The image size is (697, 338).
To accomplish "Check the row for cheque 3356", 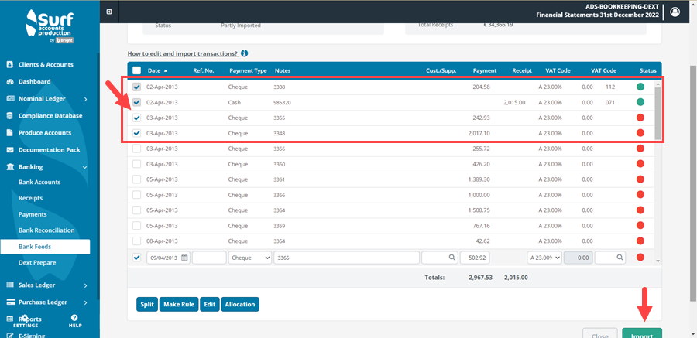I will pyautogui.click(x=137, y=149).
